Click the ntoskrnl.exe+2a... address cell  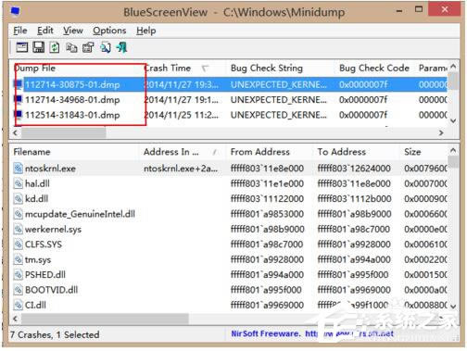(181, 169)
